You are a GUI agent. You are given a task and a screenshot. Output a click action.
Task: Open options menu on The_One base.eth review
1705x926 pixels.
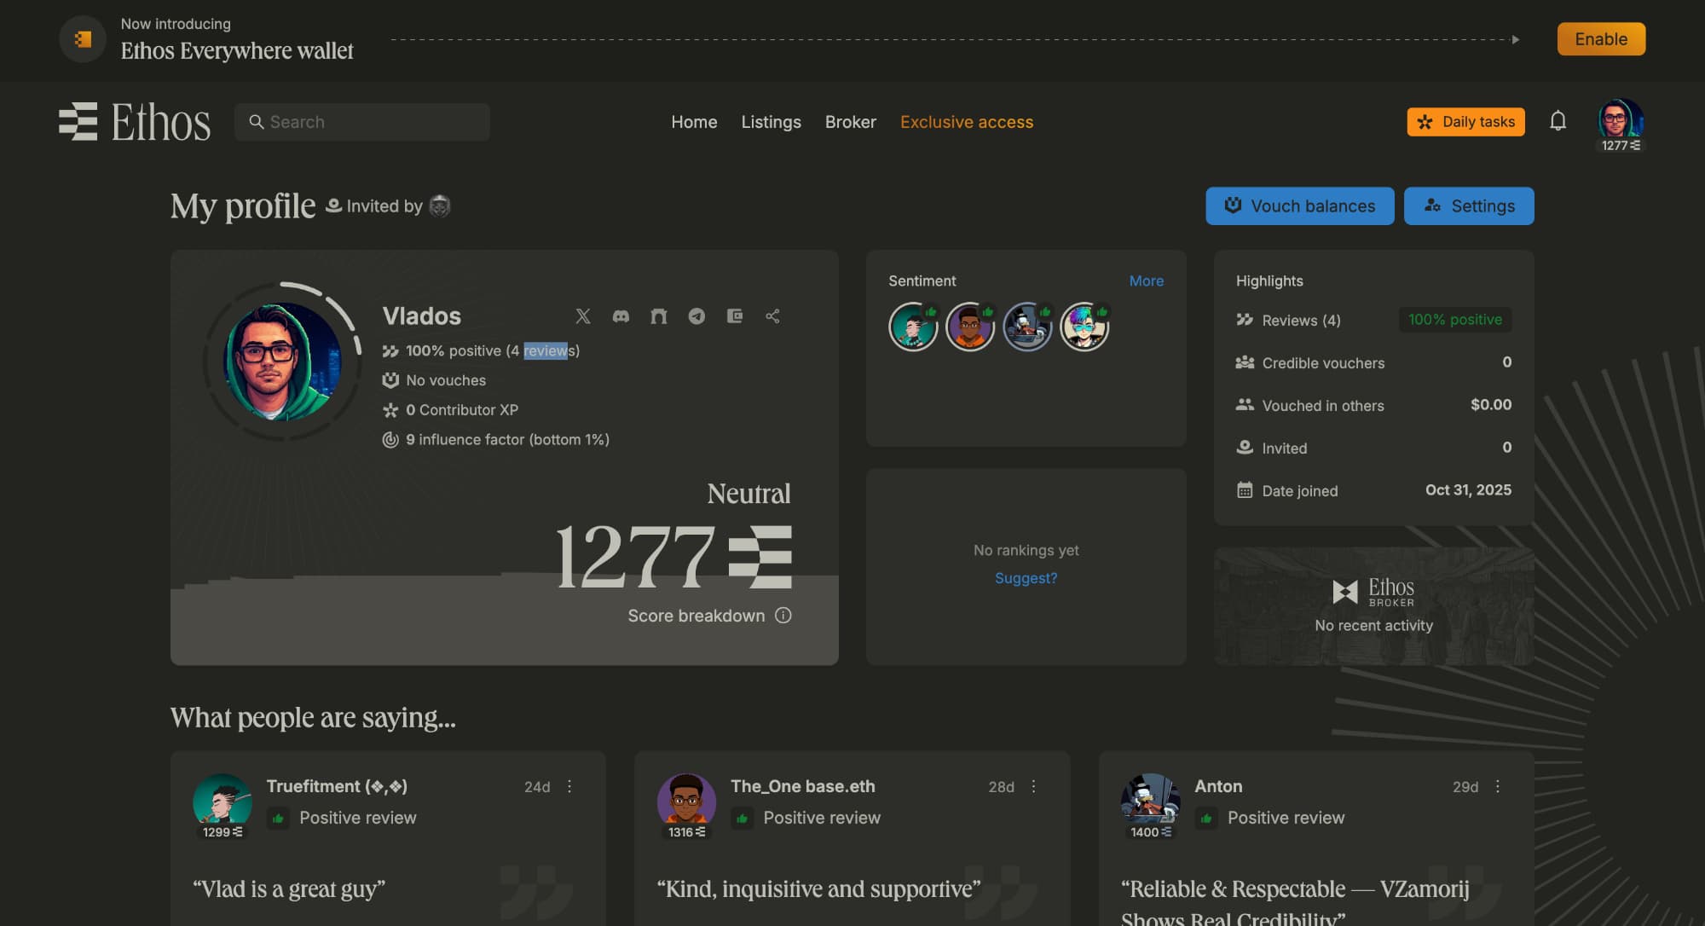(x=1033, y=786)
